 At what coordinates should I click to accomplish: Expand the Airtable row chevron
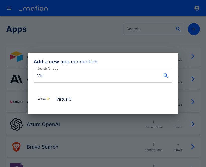point(193,56)
